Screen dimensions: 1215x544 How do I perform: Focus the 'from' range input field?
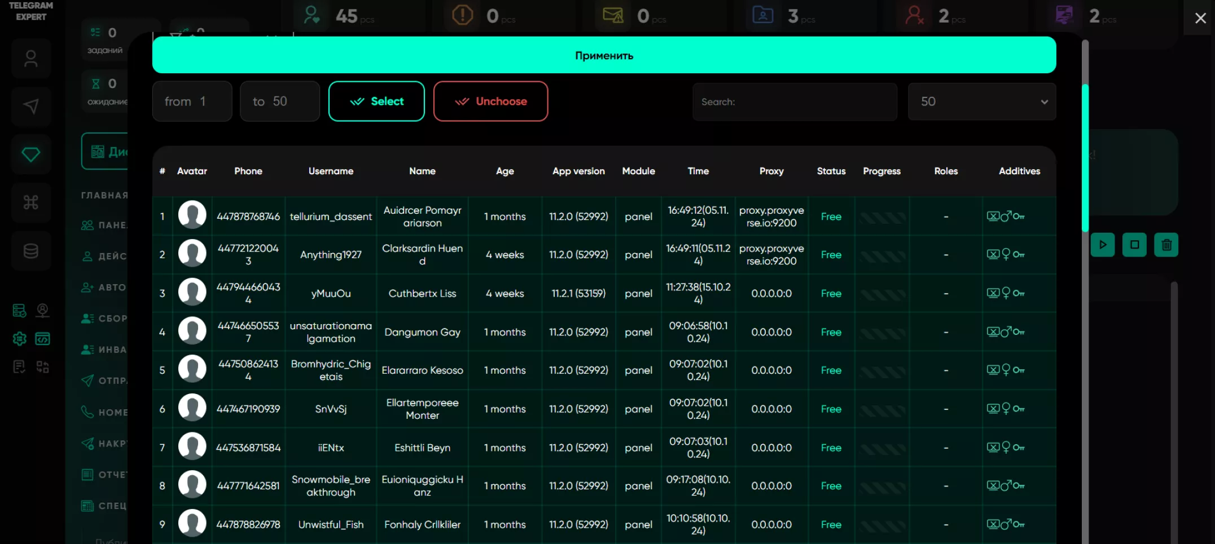point(192,101)
